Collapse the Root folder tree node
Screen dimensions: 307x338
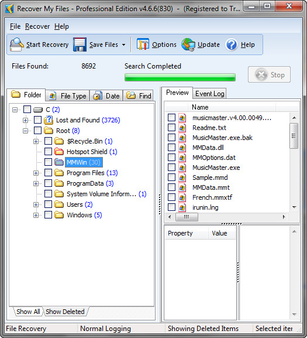(25, 131)
